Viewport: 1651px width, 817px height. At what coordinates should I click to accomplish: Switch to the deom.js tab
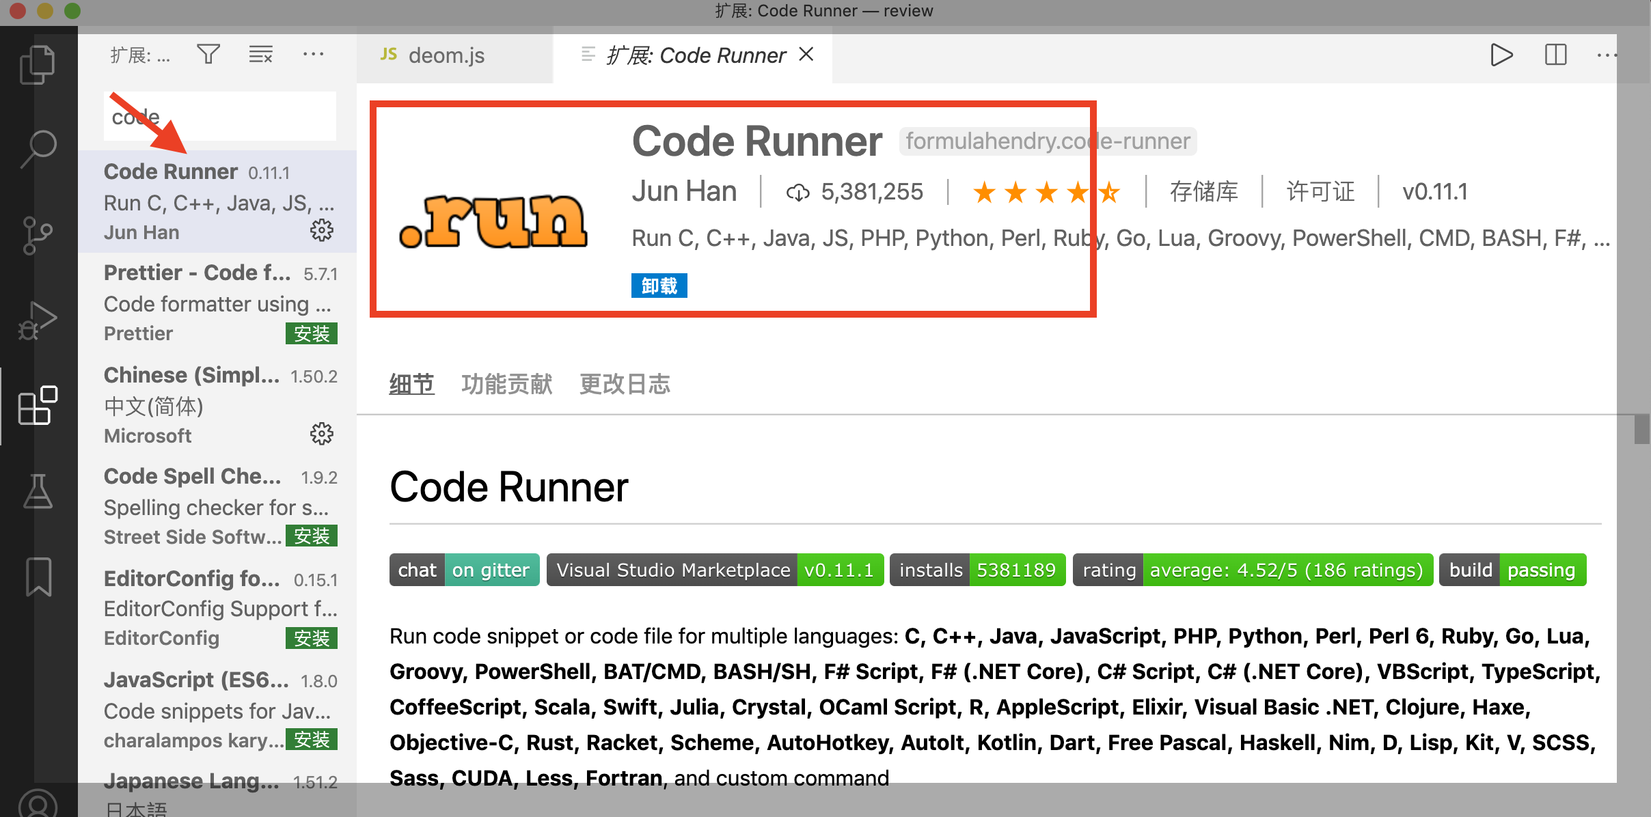[454, 55]
